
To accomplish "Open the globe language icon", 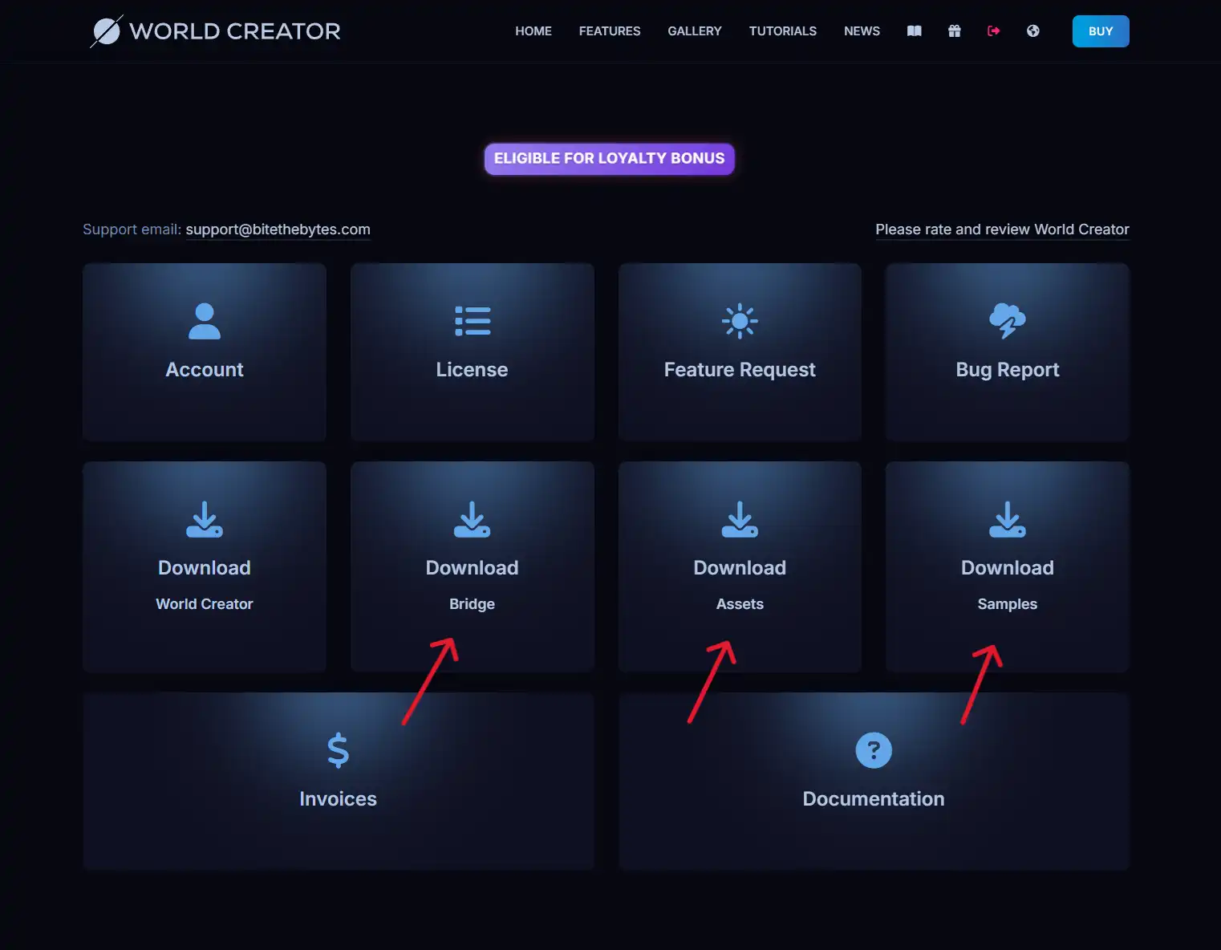I will tap(1032, 31).
